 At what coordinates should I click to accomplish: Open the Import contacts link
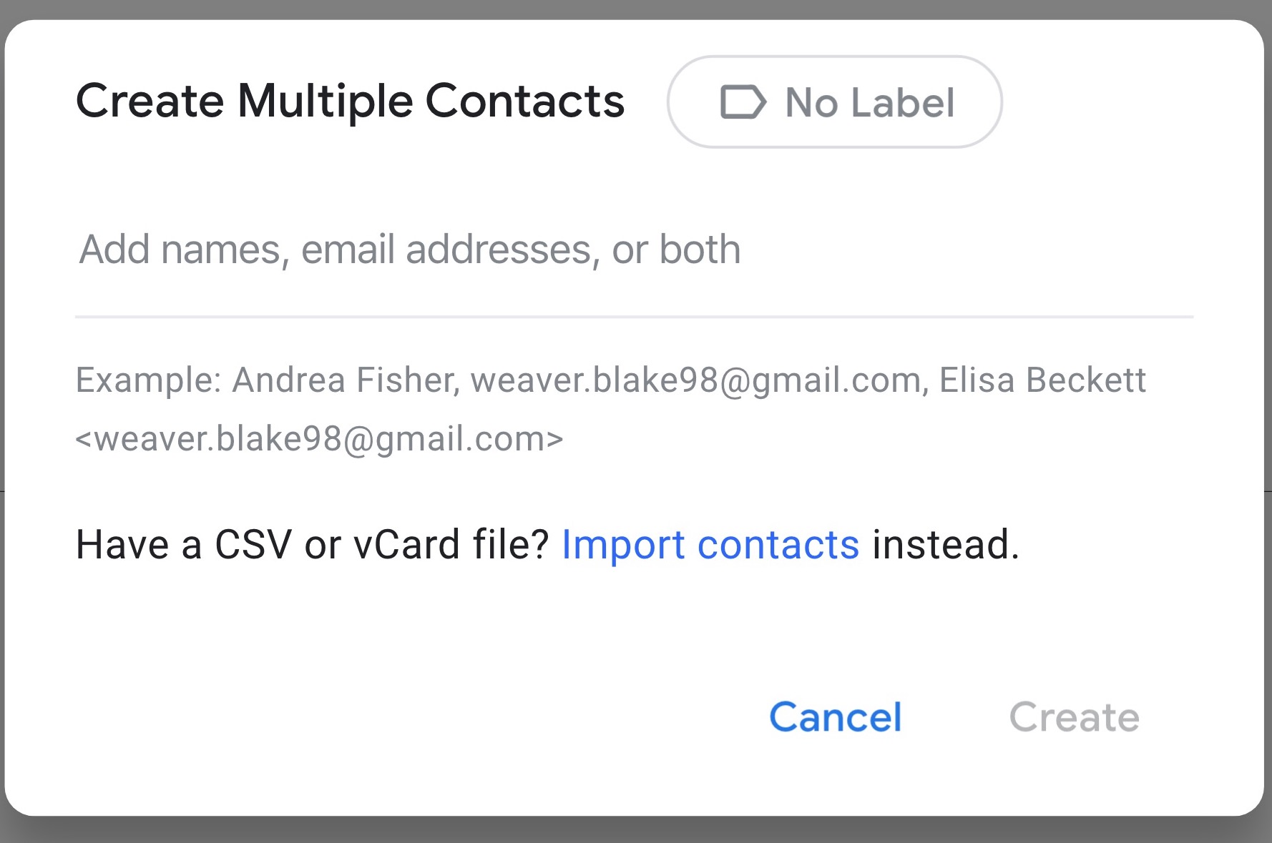[x=710, y=545]
